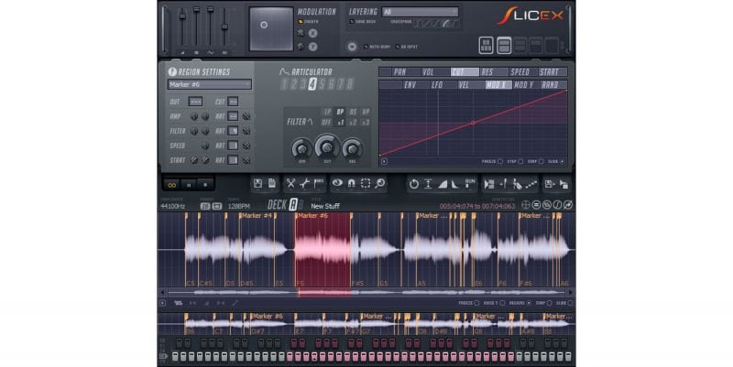
Task: Click the fade-in ramp icon
Action: coord(443,184)
